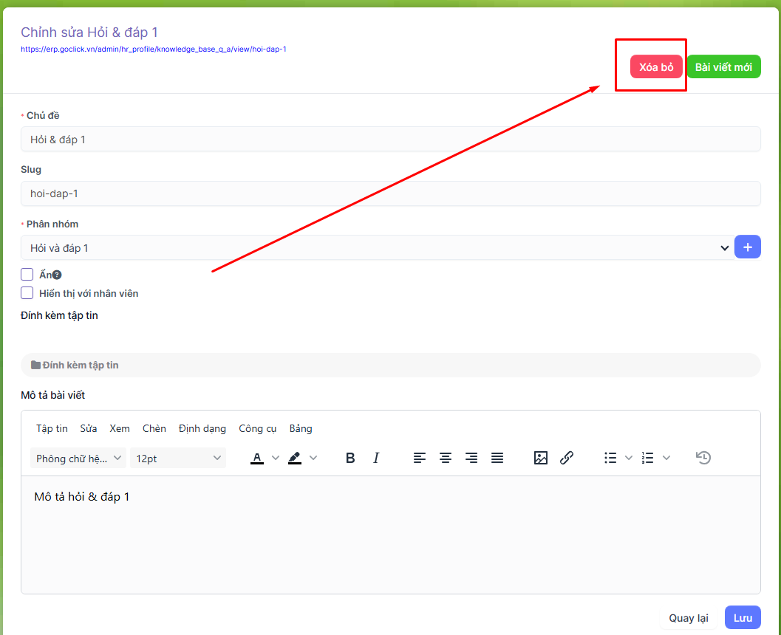781x635 pixels.
Task: Open text color picker arrow
Action: (276, 458)
